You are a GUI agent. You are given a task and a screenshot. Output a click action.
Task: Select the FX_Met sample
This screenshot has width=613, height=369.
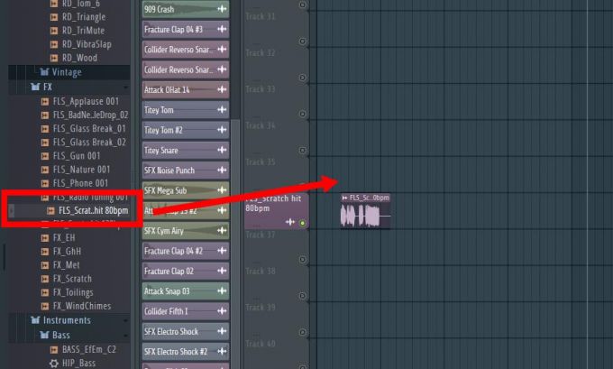[x=66, y=265]
